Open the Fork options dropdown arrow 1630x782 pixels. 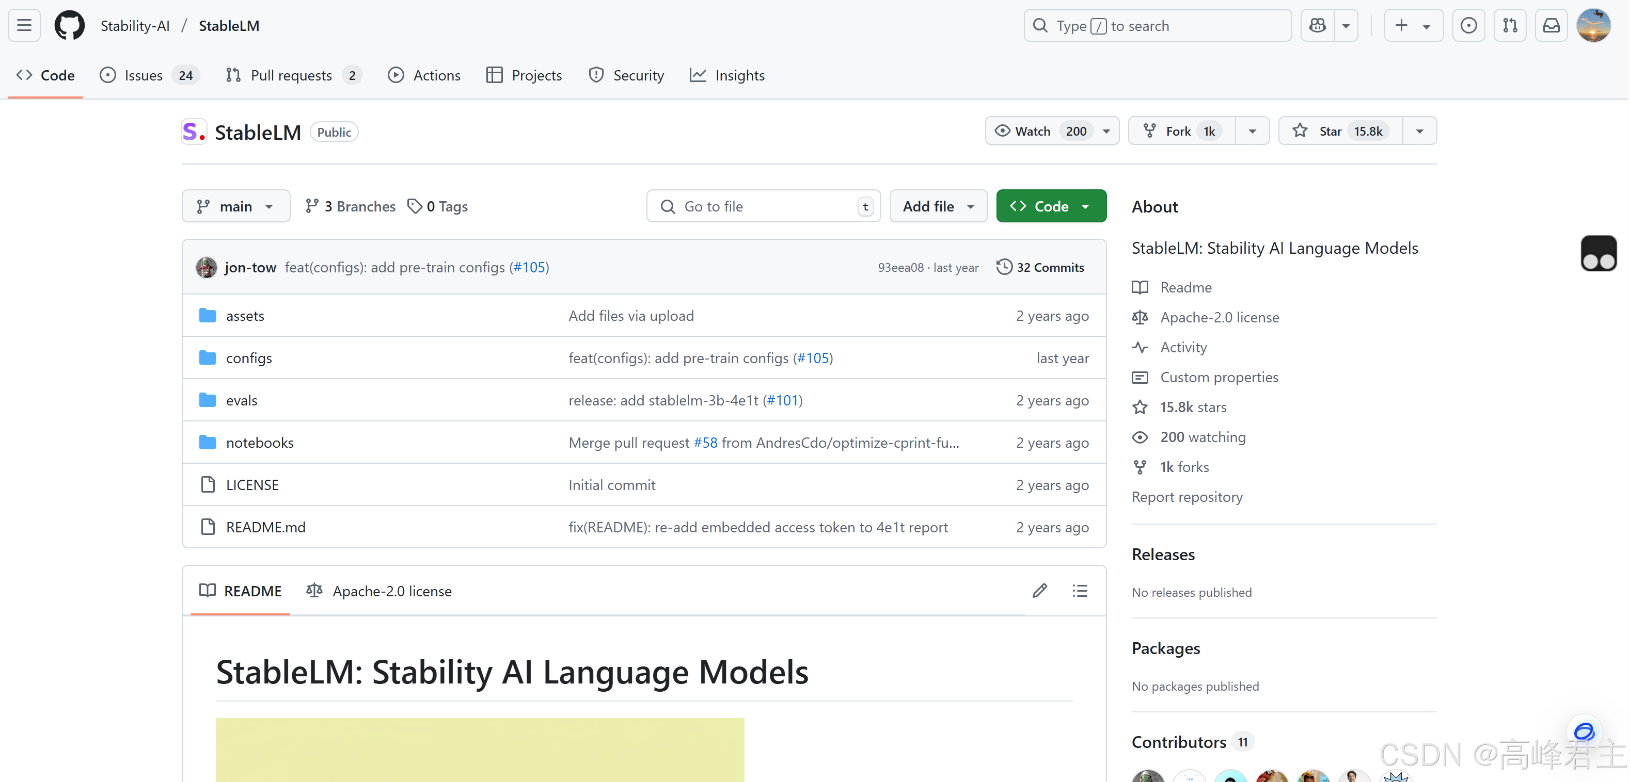pos(1252,131)
